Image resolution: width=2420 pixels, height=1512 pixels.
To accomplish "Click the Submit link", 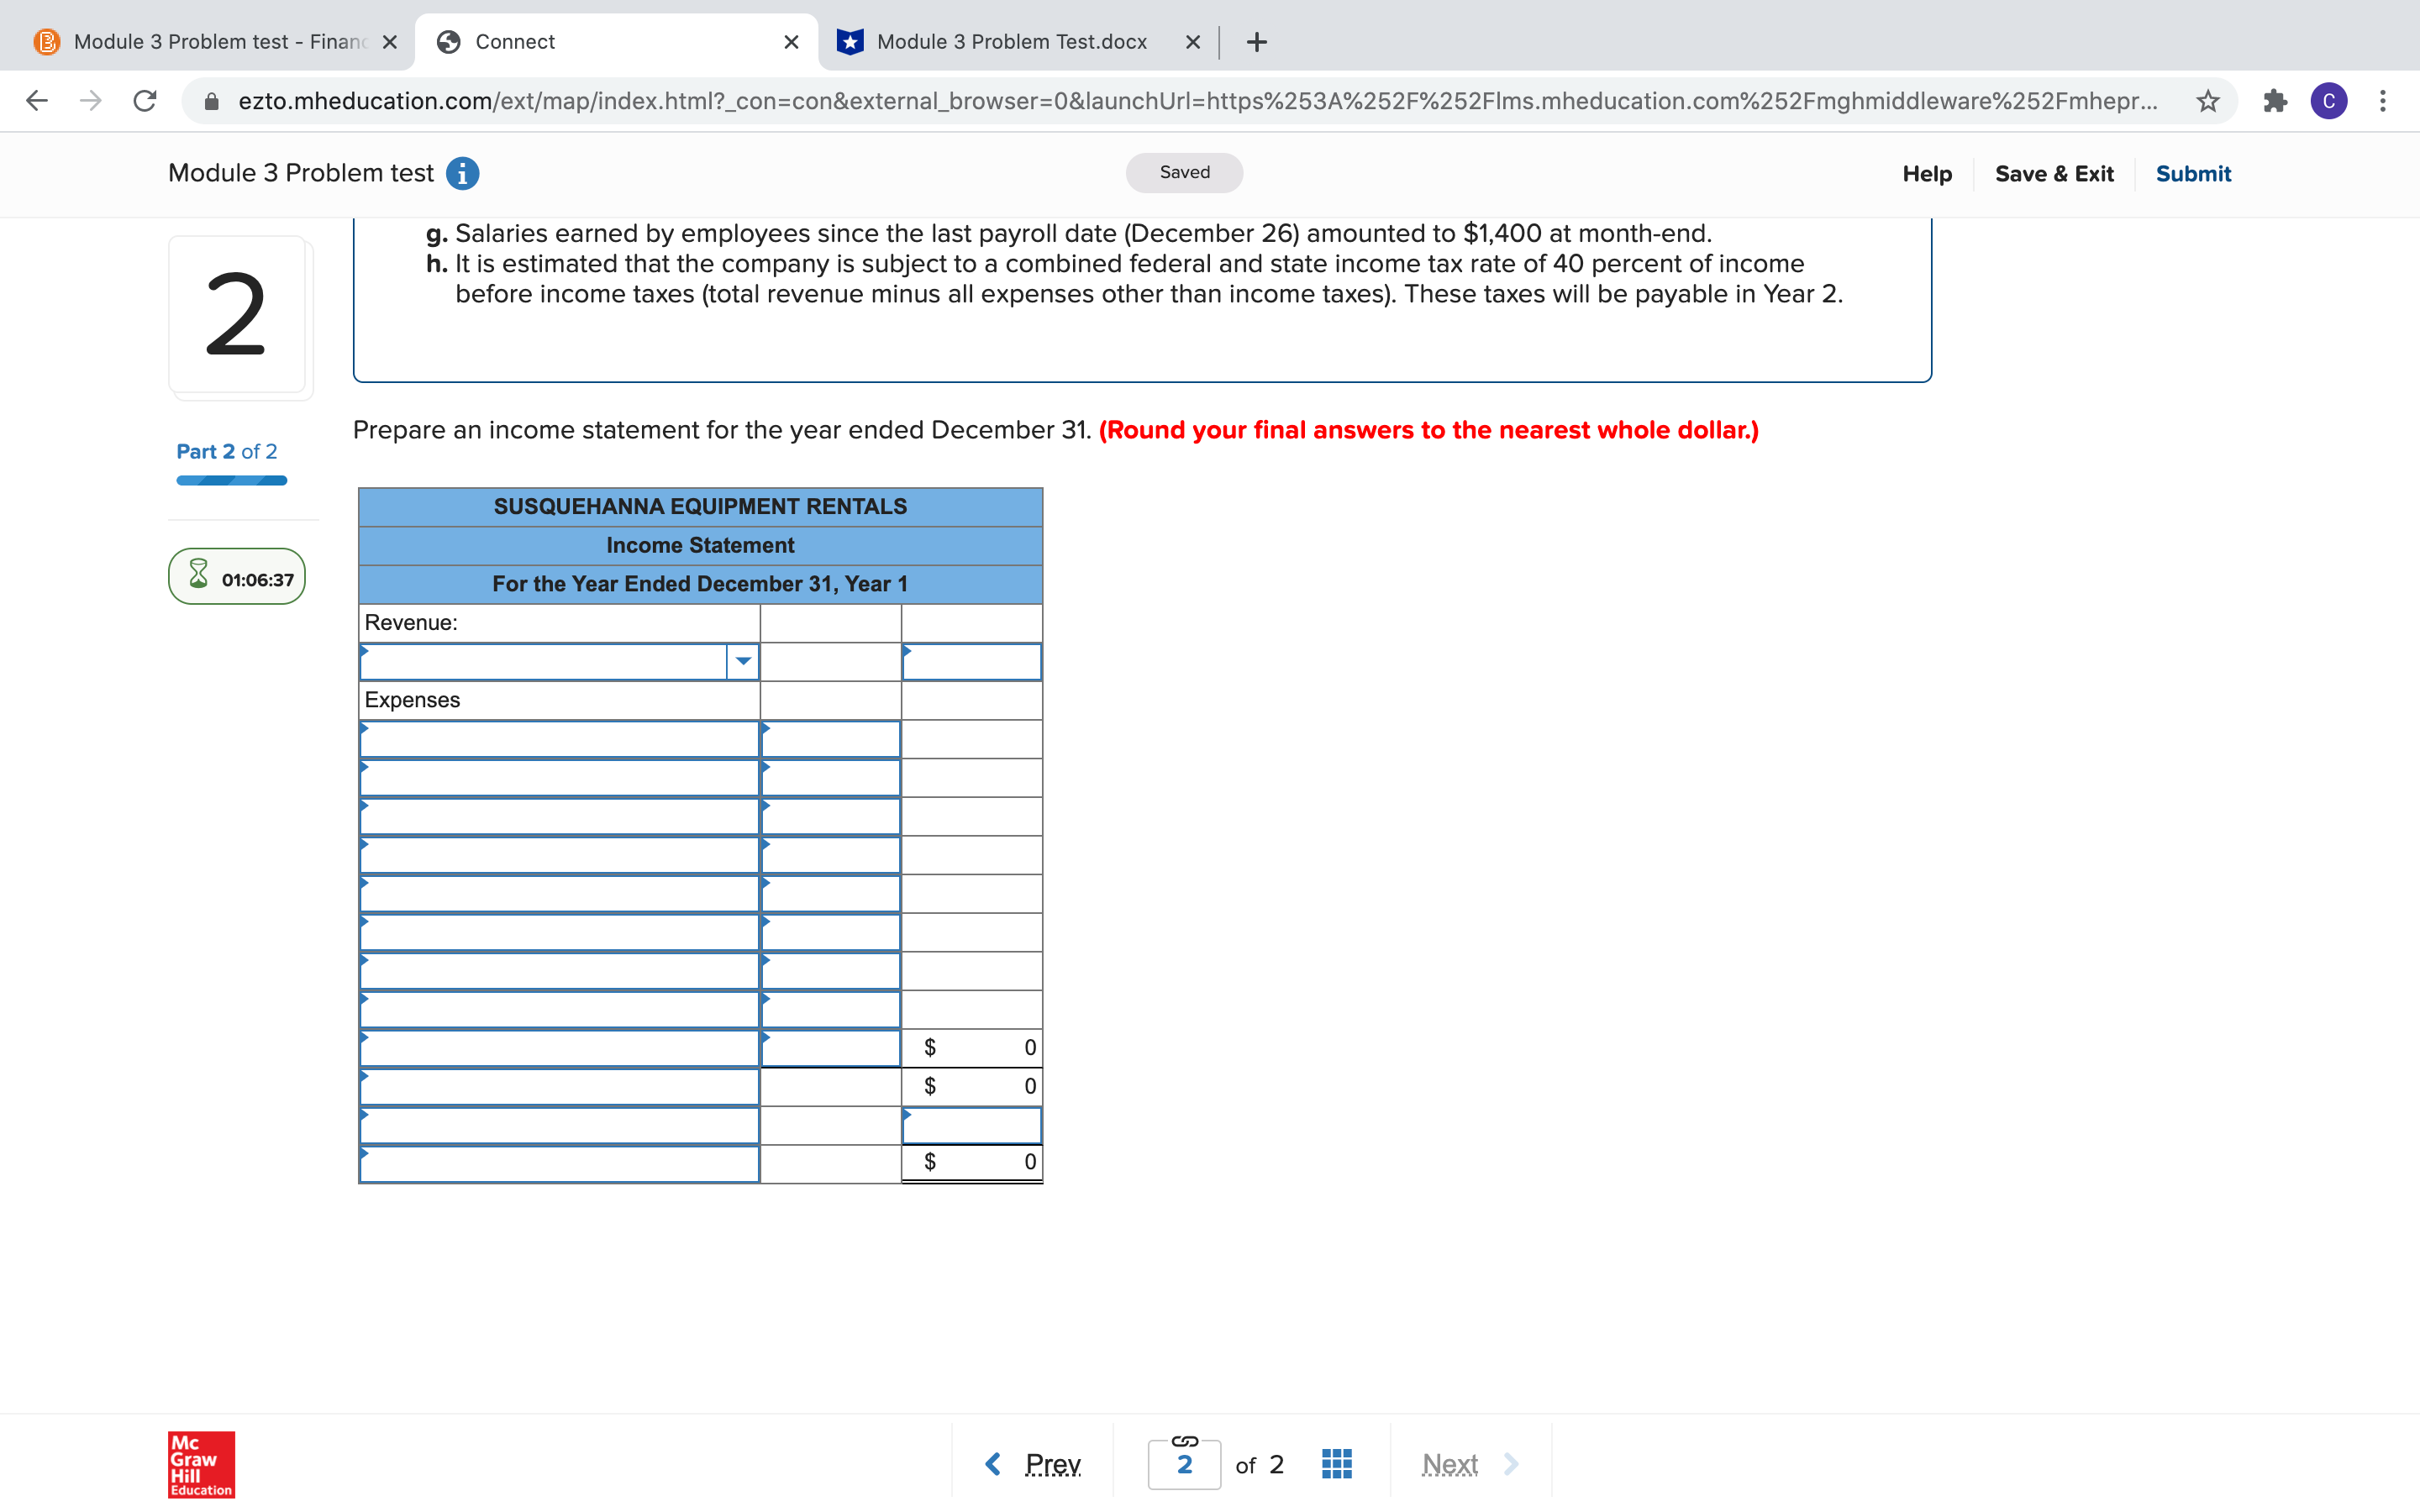I will point(2192,174).
